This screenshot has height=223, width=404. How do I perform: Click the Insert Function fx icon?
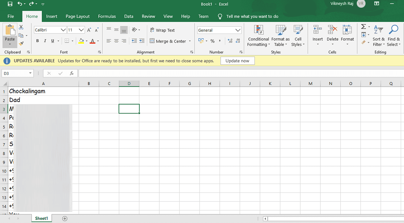(72, 73)
